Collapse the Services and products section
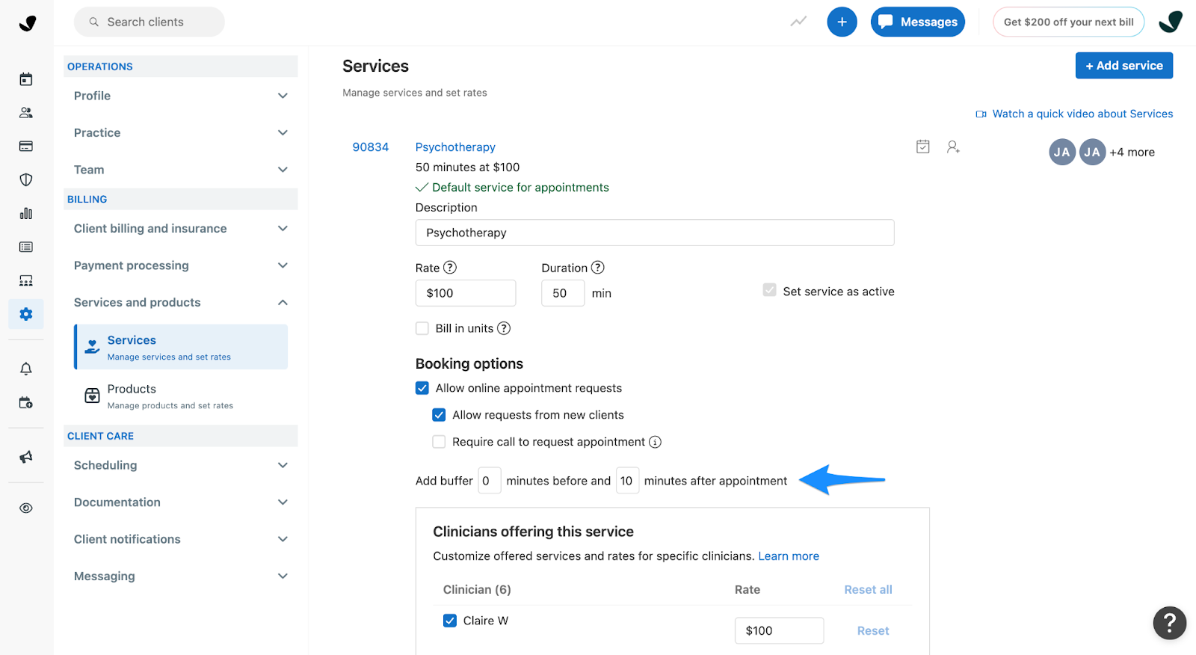Viewport: 1196px width, 655px height. click(x=181, y=302)
